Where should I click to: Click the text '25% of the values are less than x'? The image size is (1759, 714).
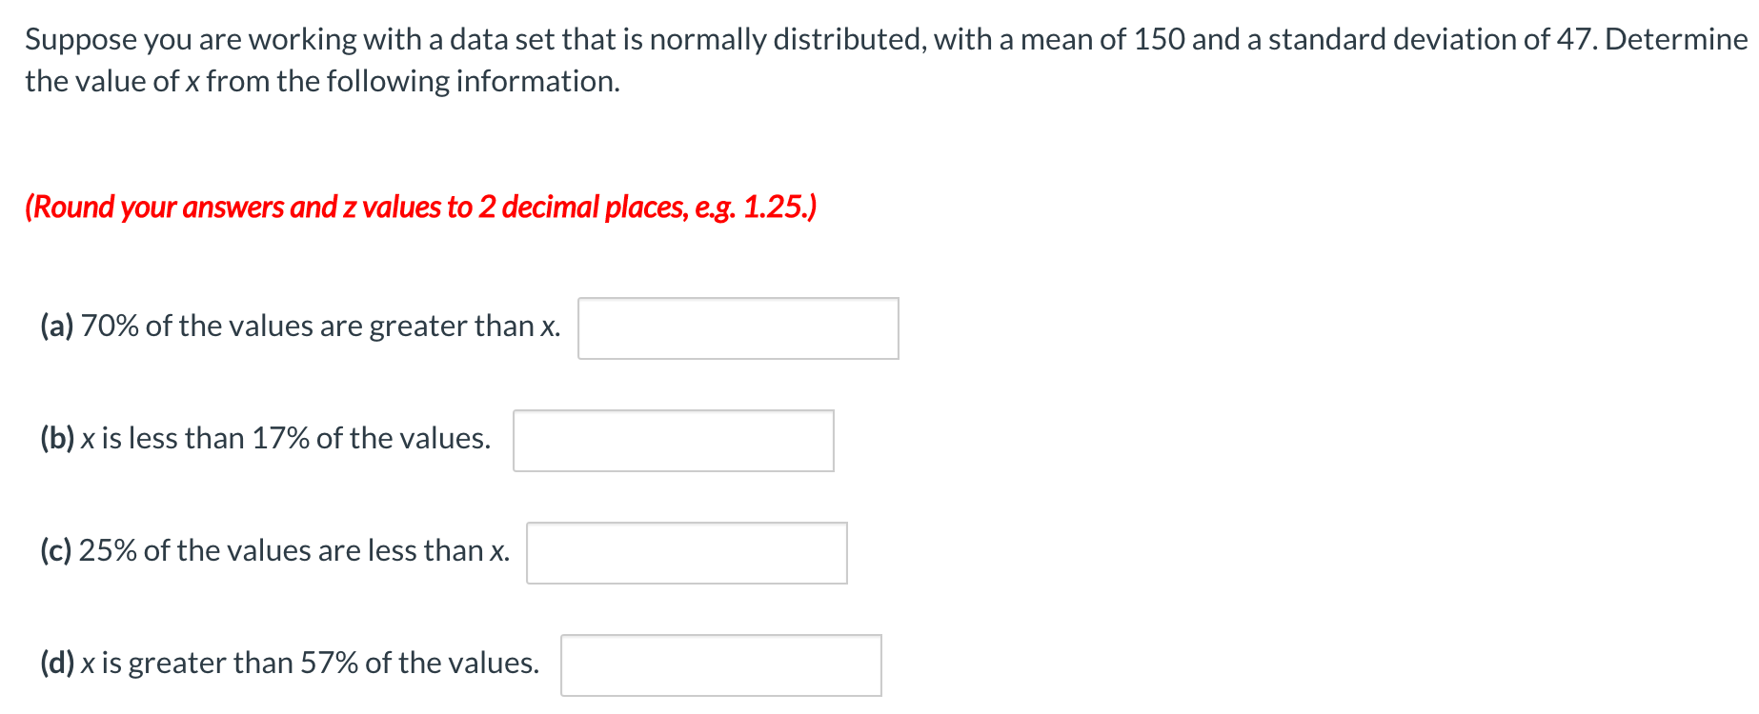click(x=294, y=550)
